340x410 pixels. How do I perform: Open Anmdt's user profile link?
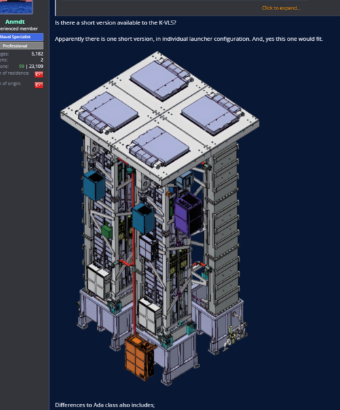pos(15,22)
